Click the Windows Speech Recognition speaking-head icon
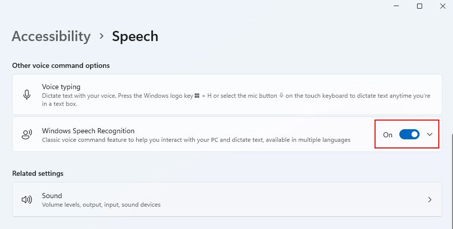Viewport: 453px width, 229px height. click(27, 135)
